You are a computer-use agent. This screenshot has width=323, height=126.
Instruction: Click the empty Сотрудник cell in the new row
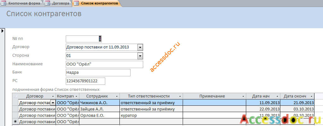pos(100,122)
